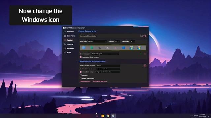This screenshot has height=118, width=211.
Task: Open the notification bell icon
Action: coord(208,116)
